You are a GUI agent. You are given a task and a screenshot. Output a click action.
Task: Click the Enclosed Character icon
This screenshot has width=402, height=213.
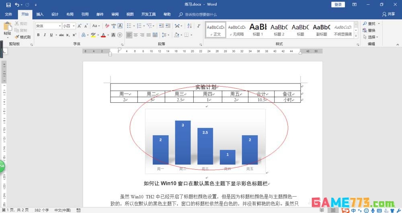click(x=120, y=35)
